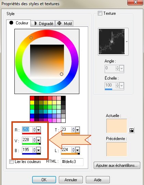Image resolution: width=144 pixels, height=185 pixels.
Task: Check the Lier les couleurs box
Action: point(11,162)
